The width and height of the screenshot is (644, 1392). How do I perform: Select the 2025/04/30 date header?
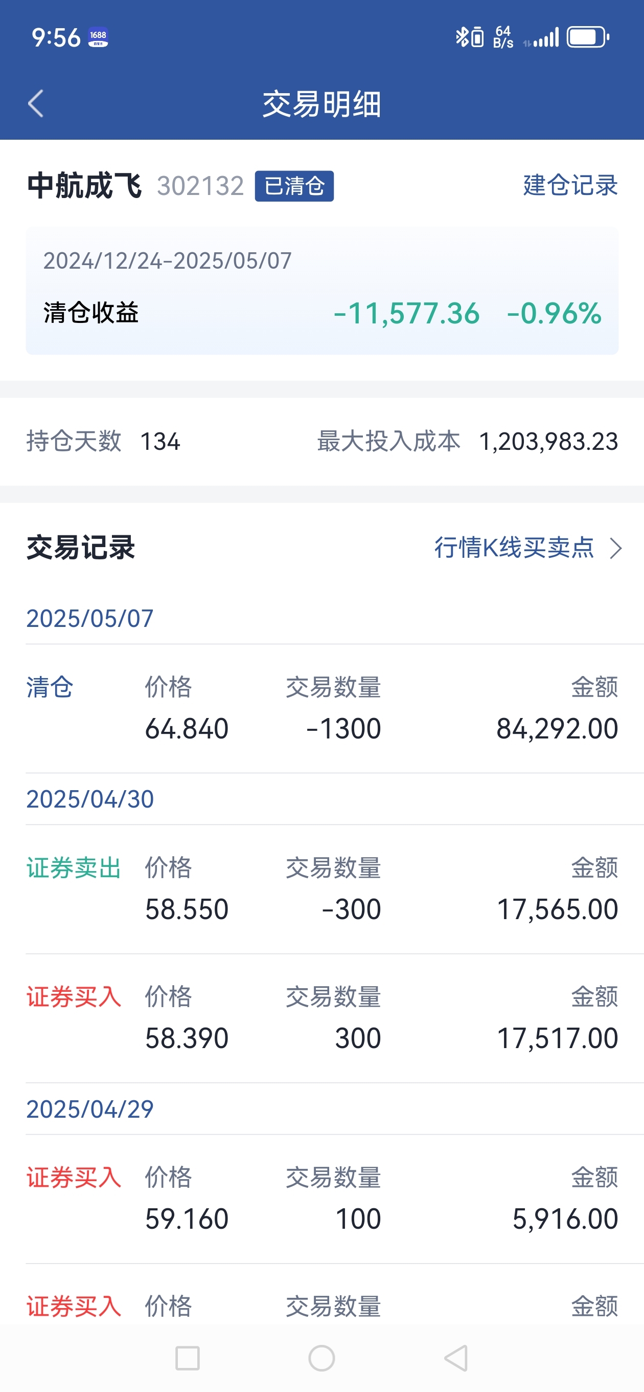(x=90, y=799)
